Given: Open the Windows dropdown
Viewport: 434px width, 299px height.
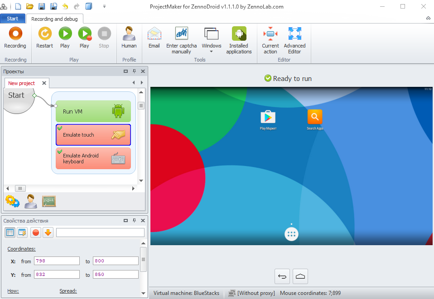Looking at the screenshot, I should click(212, 40).
